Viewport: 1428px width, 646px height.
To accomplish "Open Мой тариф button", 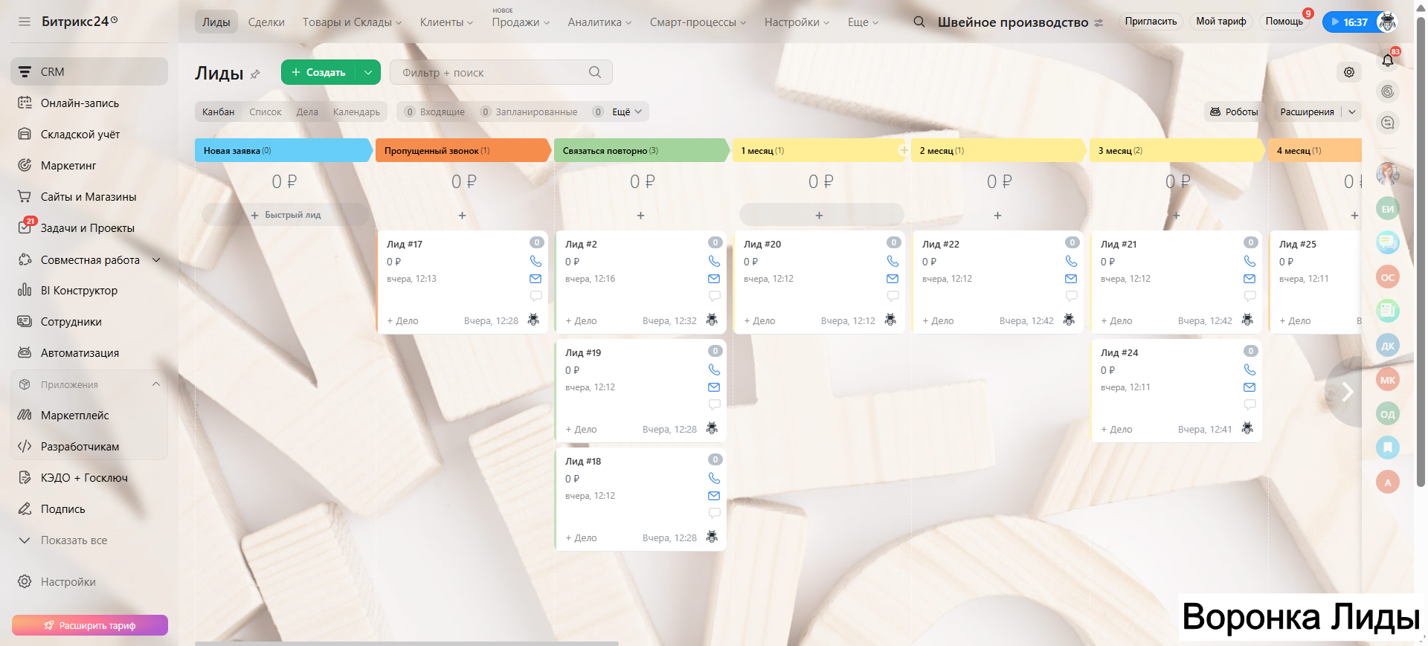I will 1220,22.
